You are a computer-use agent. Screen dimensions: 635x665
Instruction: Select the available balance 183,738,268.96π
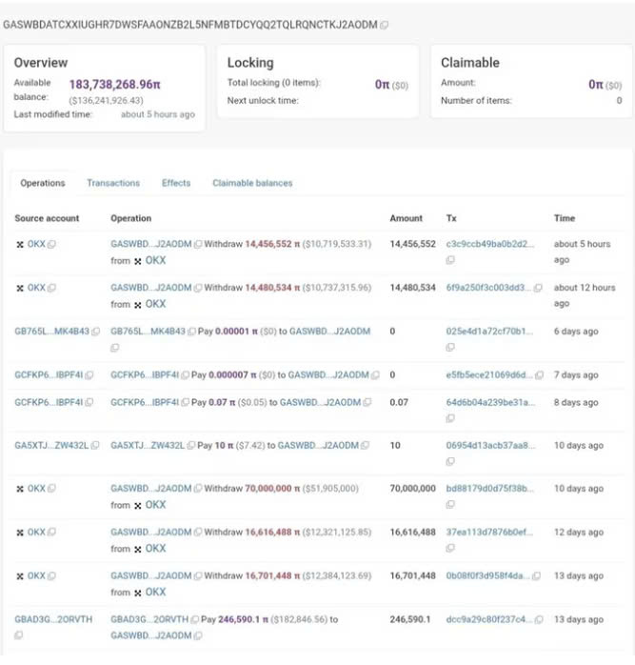115,85
